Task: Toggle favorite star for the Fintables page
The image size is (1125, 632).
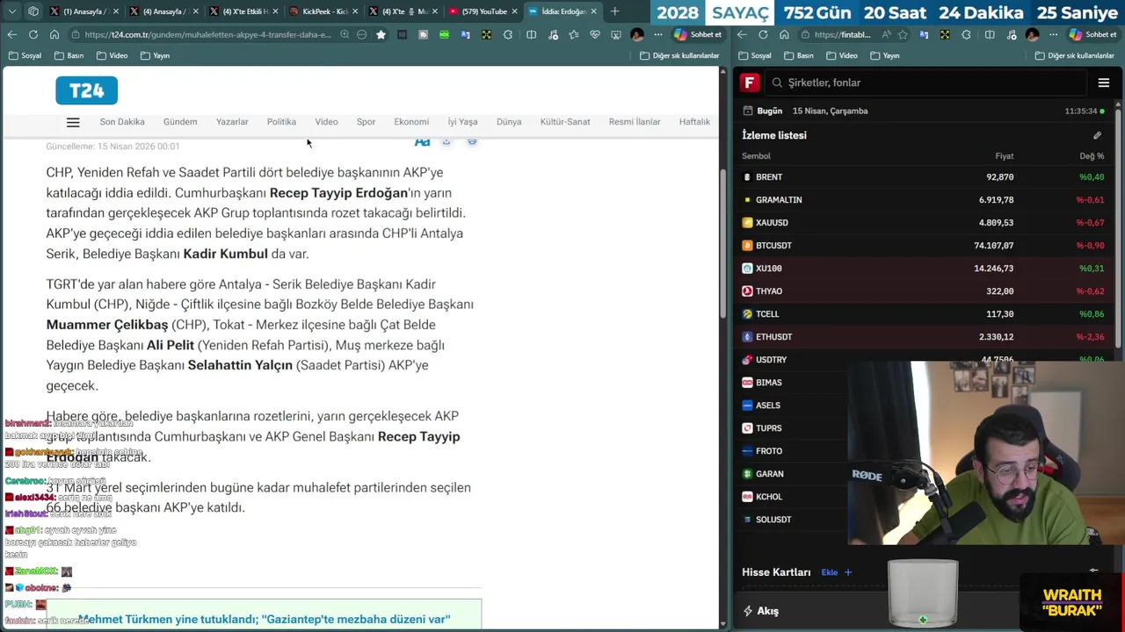Action: tap(904, 34)
